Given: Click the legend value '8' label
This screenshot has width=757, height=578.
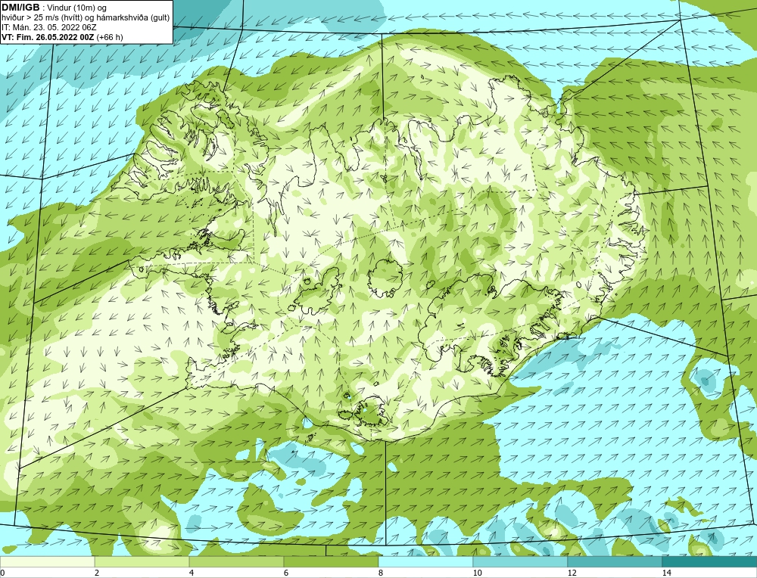Looking at the screenshot, I should pos(381,573).
